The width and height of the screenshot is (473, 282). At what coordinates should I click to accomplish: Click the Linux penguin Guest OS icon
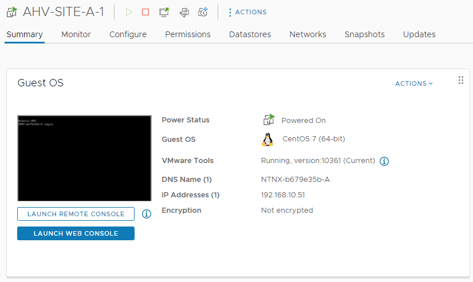point(267,140)
